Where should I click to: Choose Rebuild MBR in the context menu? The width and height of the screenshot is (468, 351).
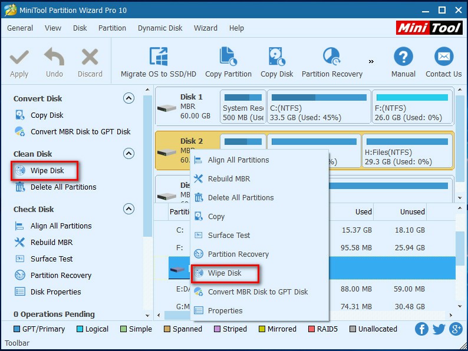coord(259,179)
